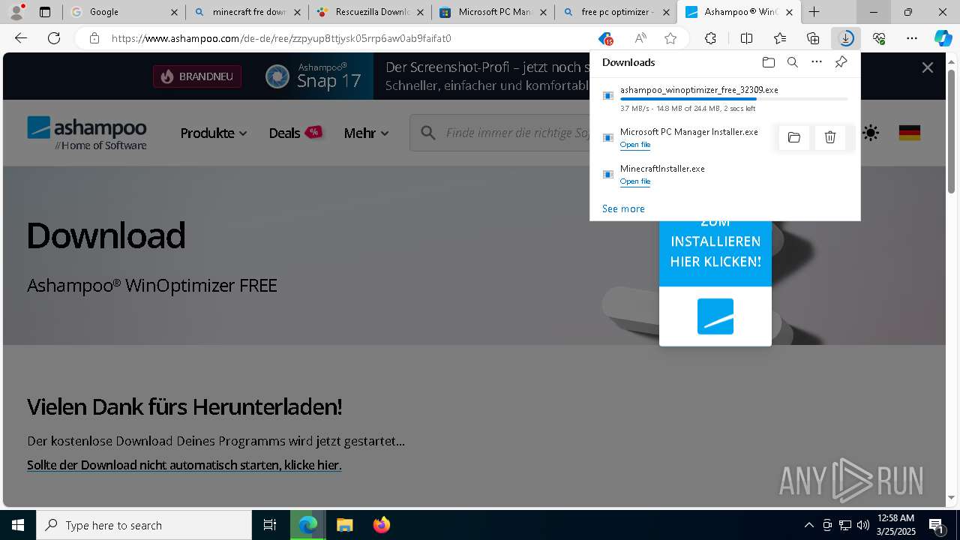Open Edge Settings and more menu
This screenshot has width=960, height=540.
912,38
